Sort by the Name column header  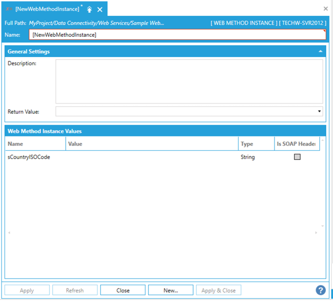coord(35,144)
